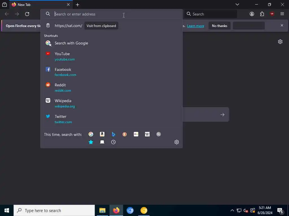The image size is (289, 216).
Task: Open the Windows Start menu
Action: point(7,210)
